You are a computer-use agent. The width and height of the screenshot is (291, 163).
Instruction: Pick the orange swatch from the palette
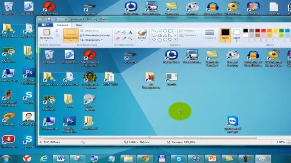[270, 30]
